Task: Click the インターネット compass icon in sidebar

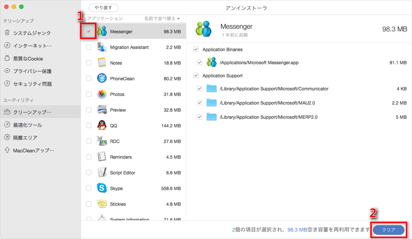Action: coord(7,45)
